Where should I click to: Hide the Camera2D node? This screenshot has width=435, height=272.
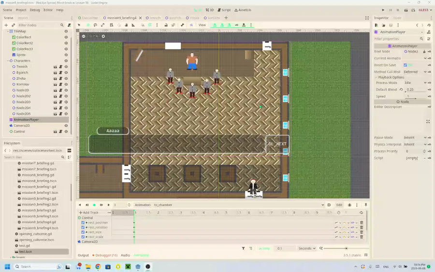(66, 126)
